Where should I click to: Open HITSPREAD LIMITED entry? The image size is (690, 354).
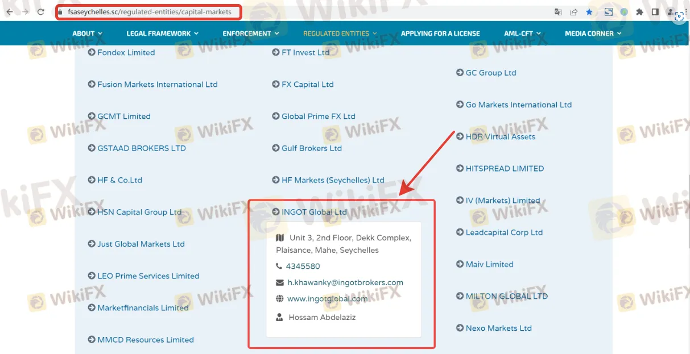(x=505, y=168)
